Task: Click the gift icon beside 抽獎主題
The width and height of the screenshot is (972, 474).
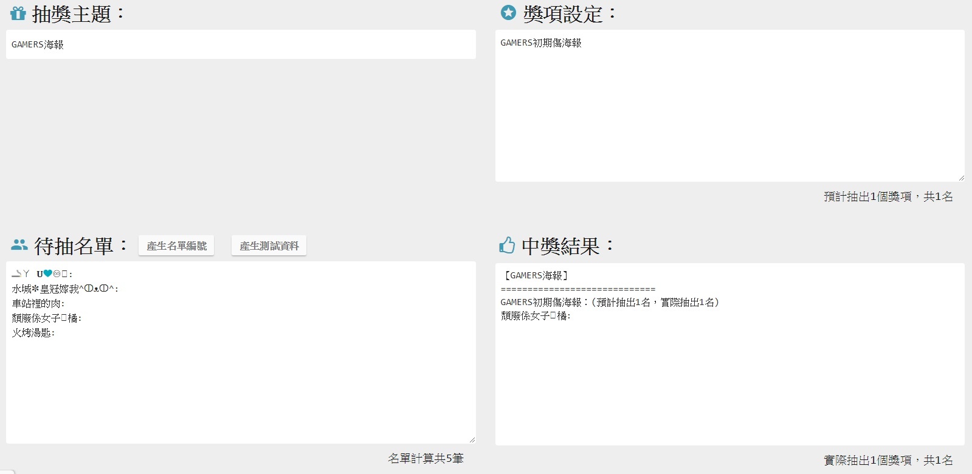Action: pos(18,13)
